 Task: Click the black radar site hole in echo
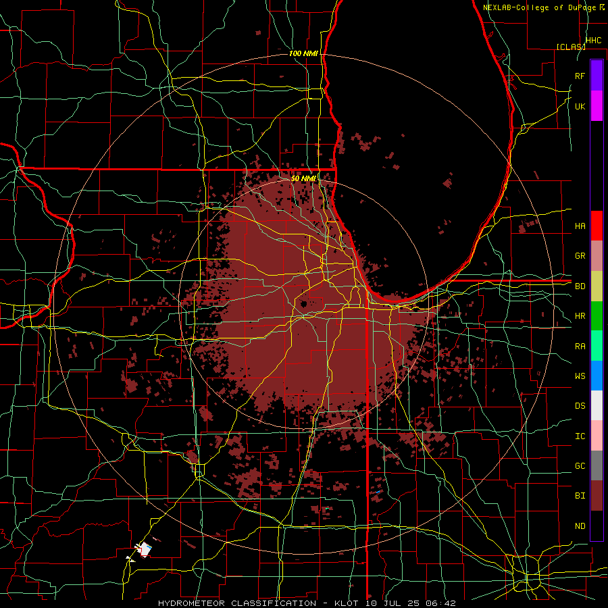tap(304, 303)
